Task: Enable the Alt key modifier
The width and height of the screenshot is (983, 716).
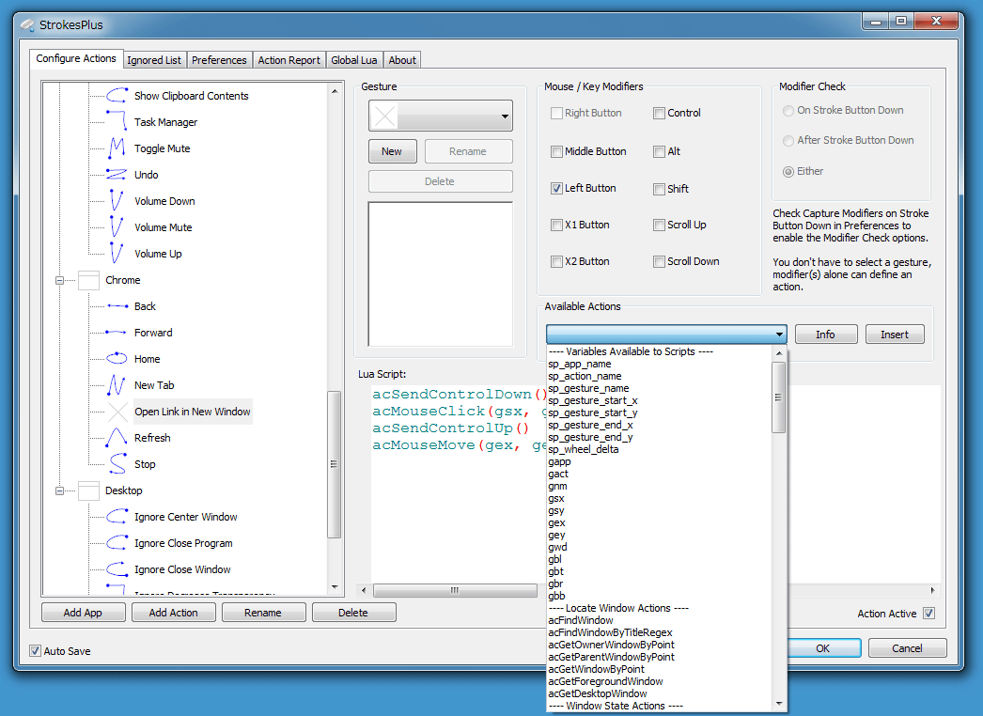Action: coord(659,151)
